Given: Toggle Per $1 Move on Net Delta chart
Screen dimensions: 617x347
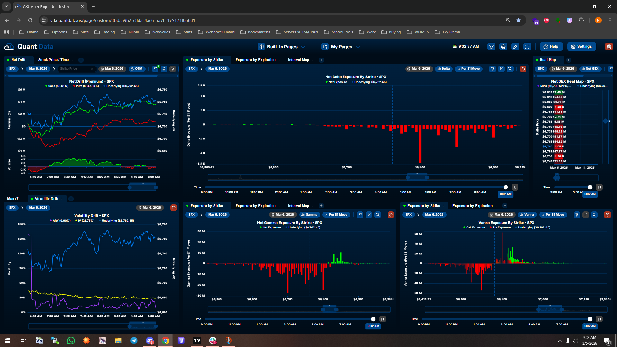Looking at the screenshot, I should [x=469, y=69].
